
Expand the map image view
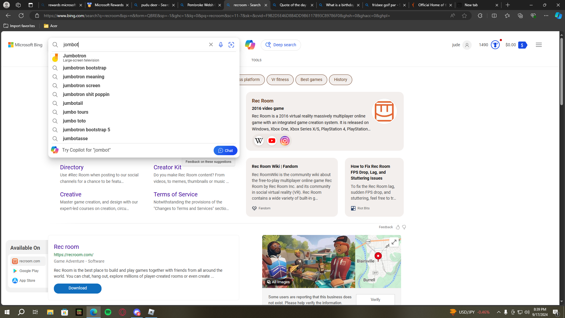394,242
